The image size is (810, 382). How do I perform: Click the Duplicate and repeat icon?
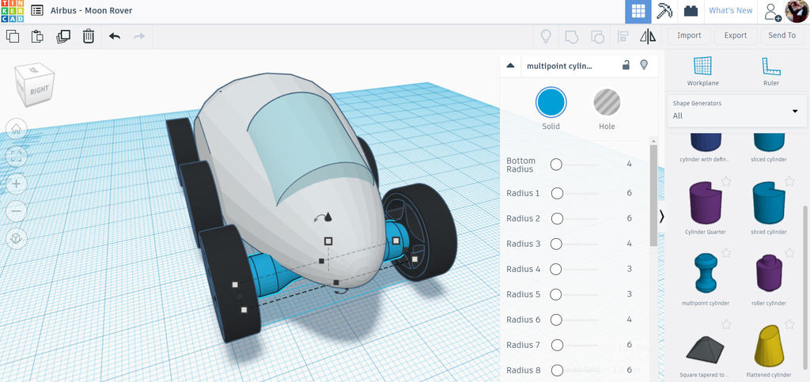click(63, 36)
